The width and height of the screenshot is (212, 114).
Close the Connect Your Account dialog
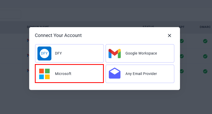pos(169,35)
